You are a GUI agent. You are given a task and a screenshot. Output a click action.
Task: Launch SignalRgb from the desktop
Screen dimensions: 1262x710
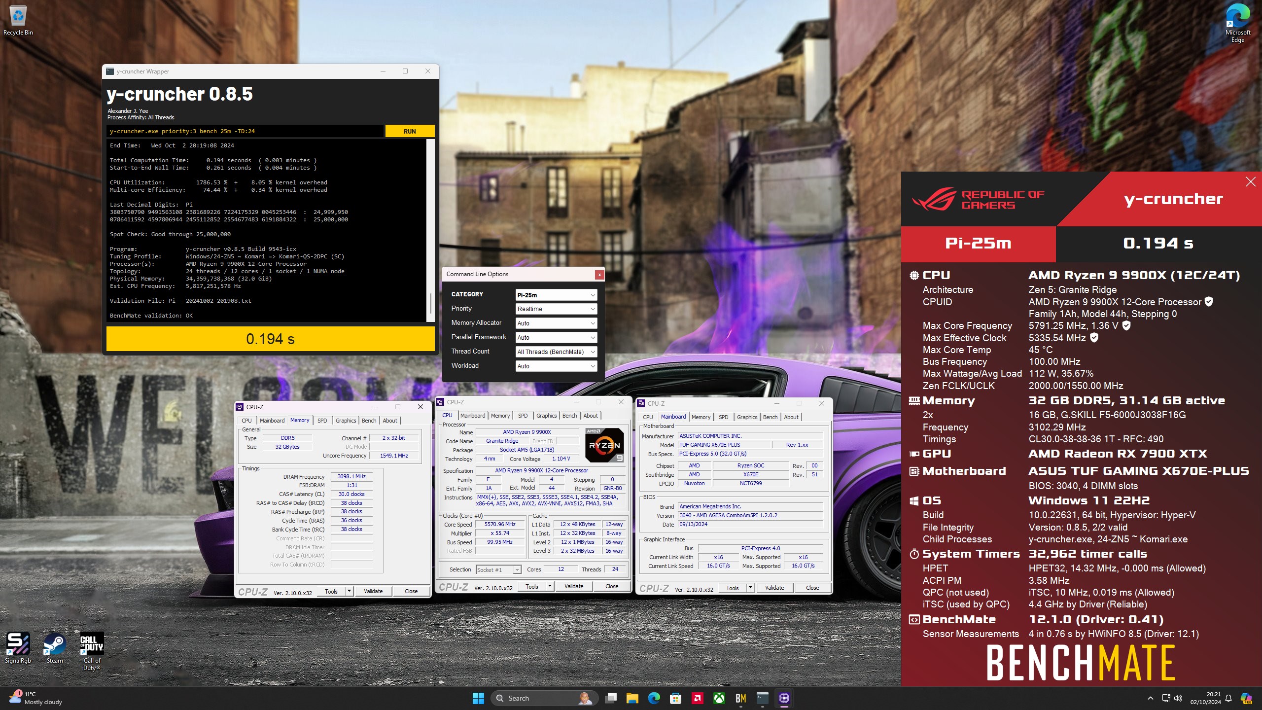click(x=18, y=648)
